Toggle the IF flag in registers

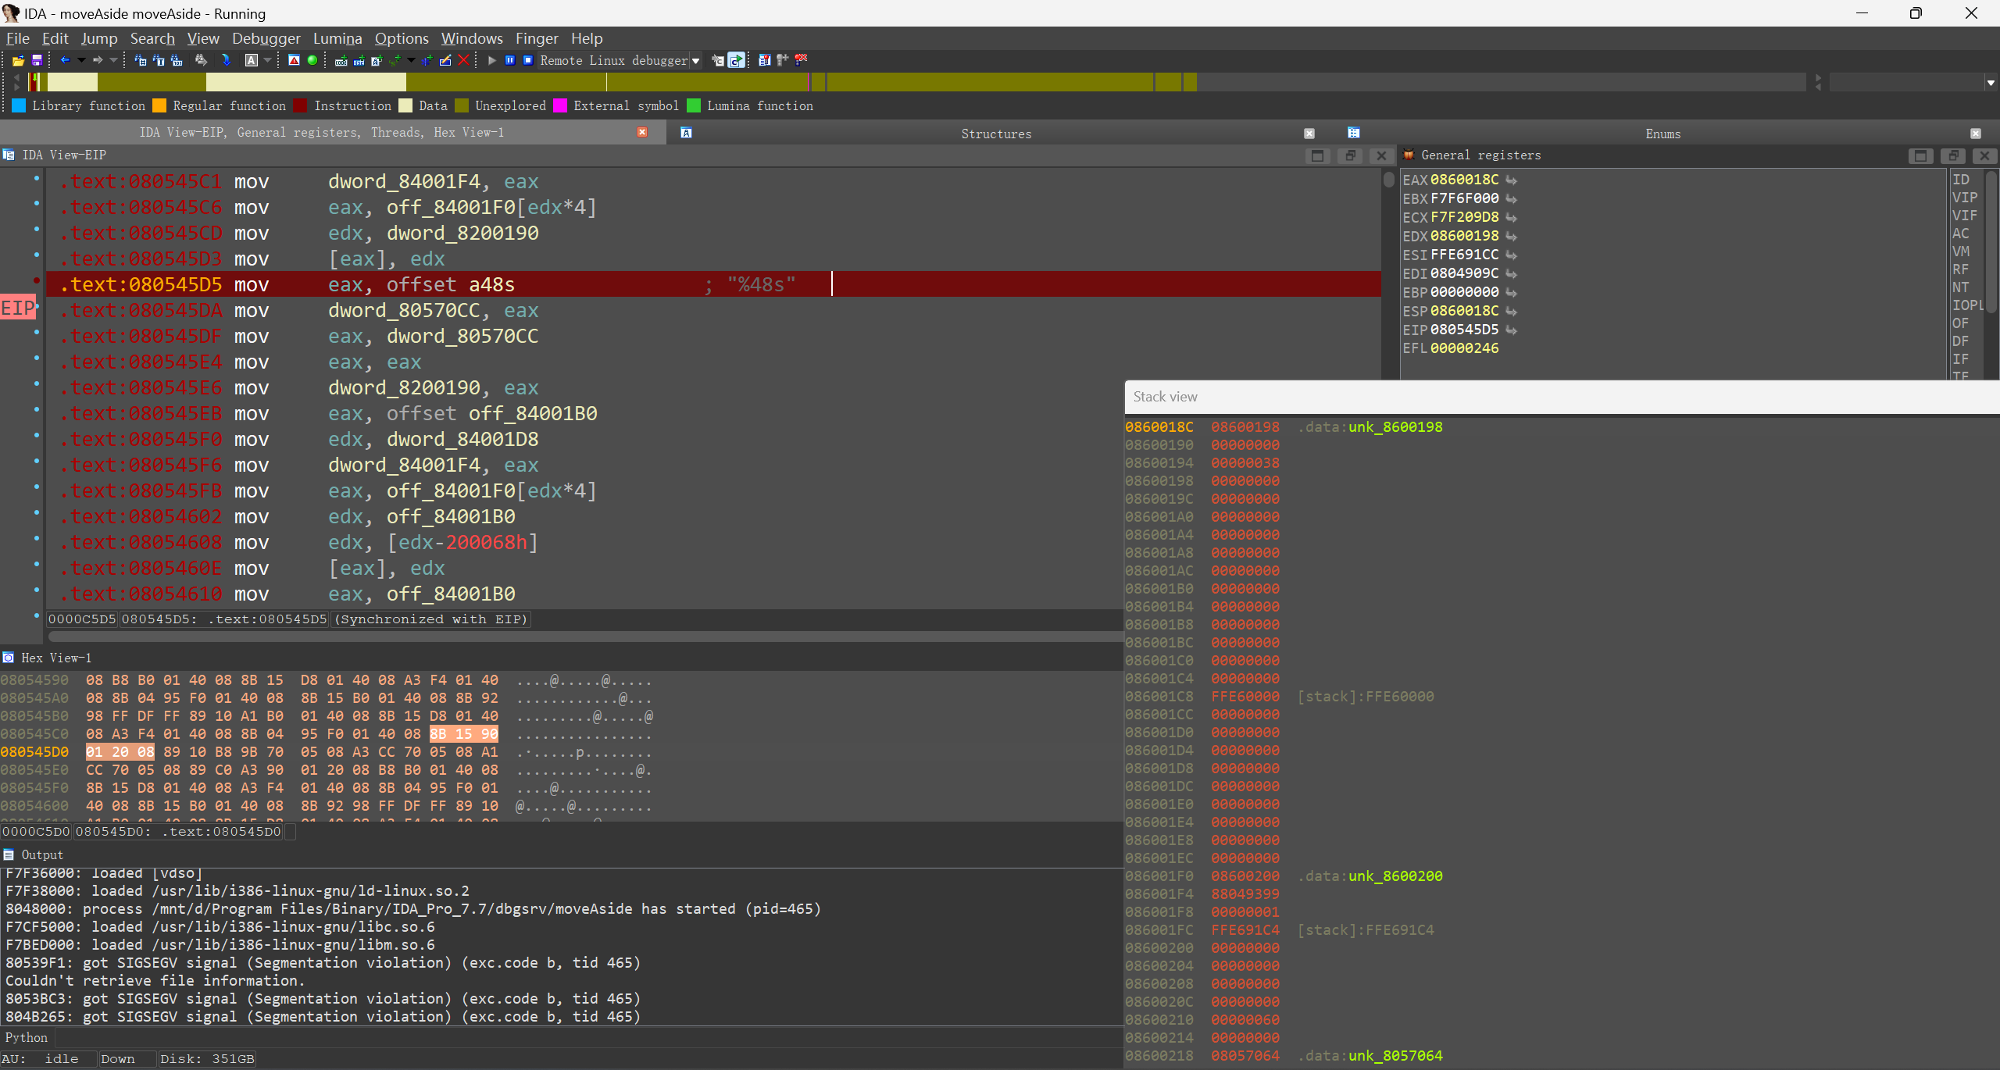[1960, 359]
